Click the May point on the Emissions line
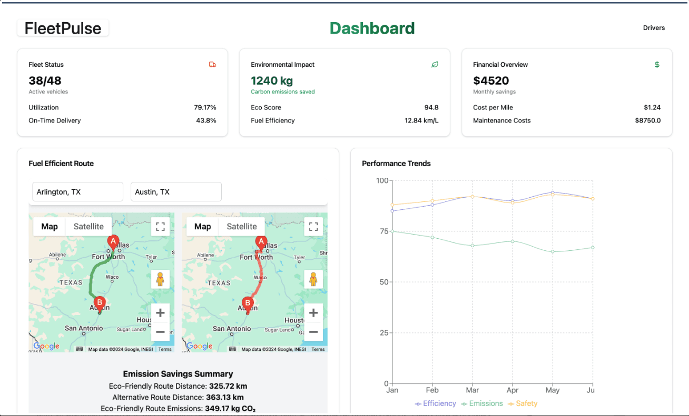 pos(553,251)
